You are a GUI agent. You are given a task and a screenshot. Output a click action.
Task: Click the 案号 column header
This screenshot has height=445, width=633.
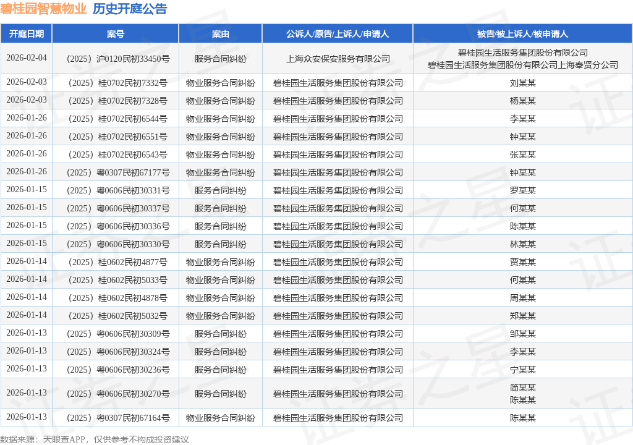coord(116,34)
